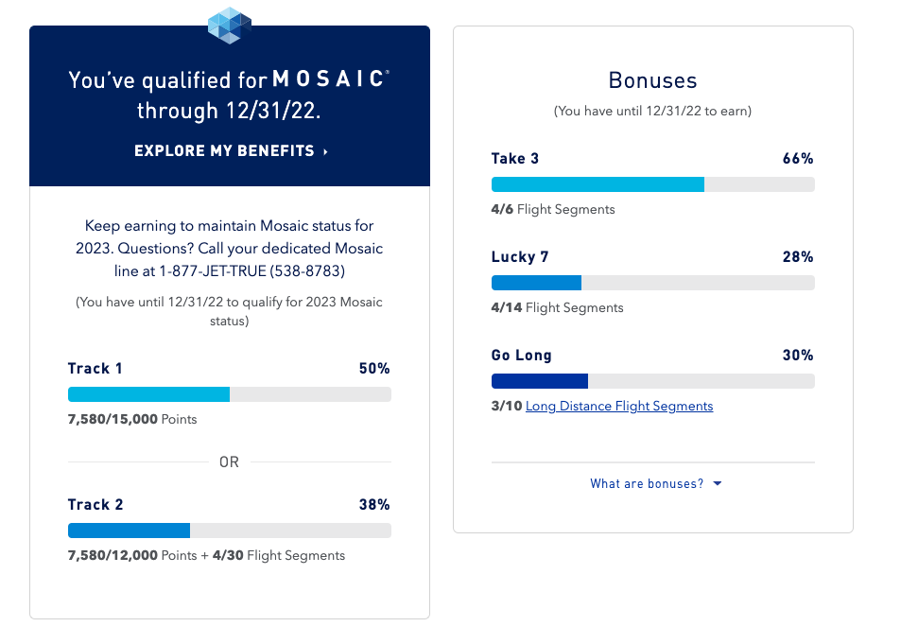Viewport: 918px width, 644px height.
Task: Click the Go Long progress bar
Action: point(652,381)
